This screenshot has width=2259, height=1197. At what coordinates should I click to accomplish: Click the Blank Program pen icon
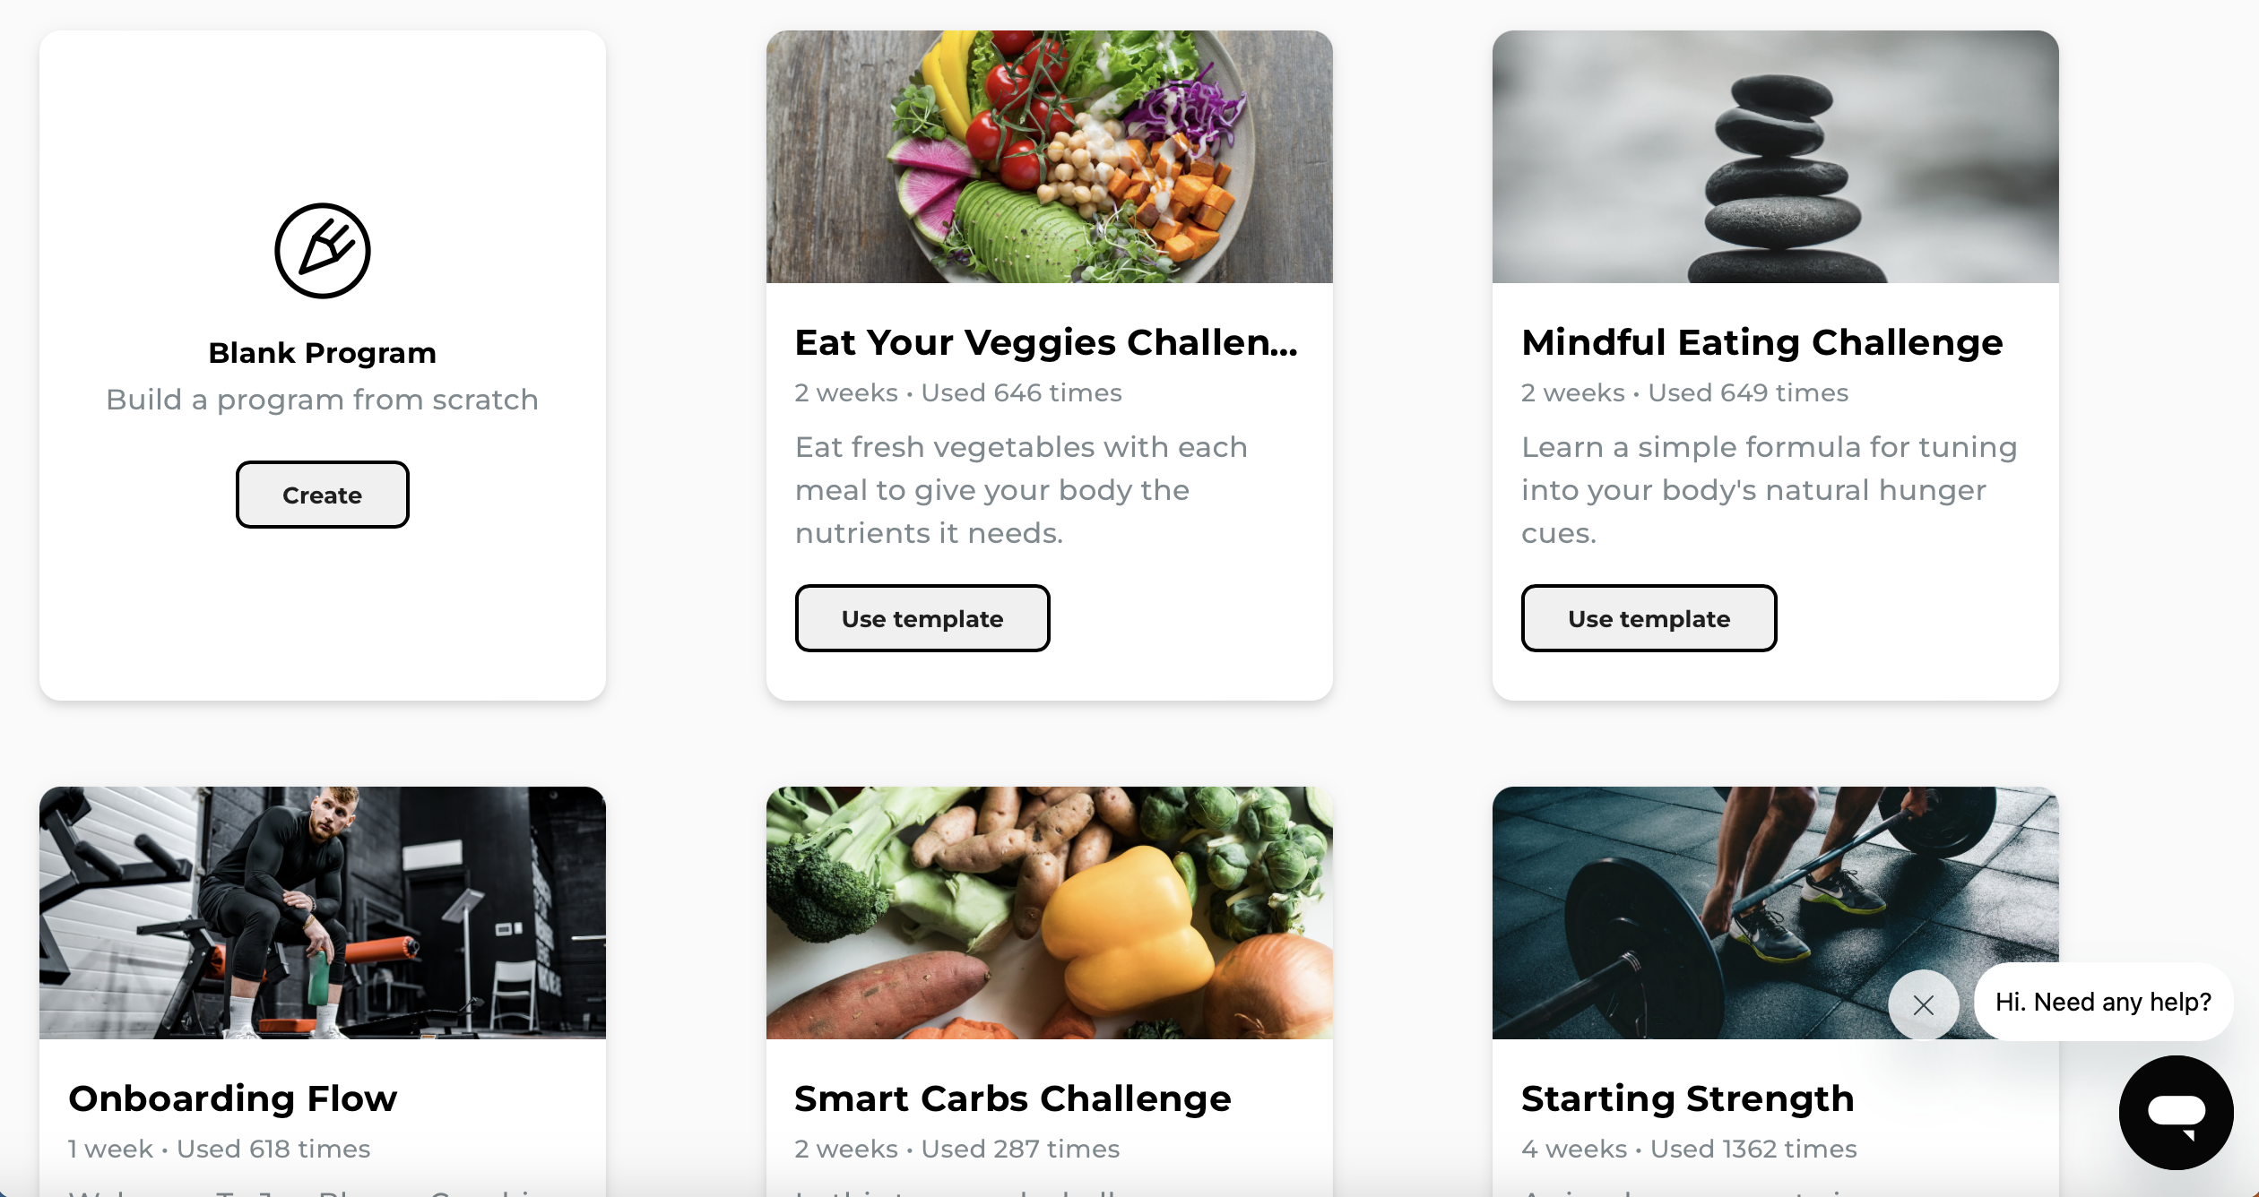pos(323,250)
